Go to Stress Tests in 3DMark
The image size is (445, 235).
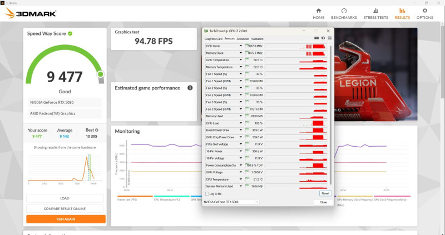(376, 13)
